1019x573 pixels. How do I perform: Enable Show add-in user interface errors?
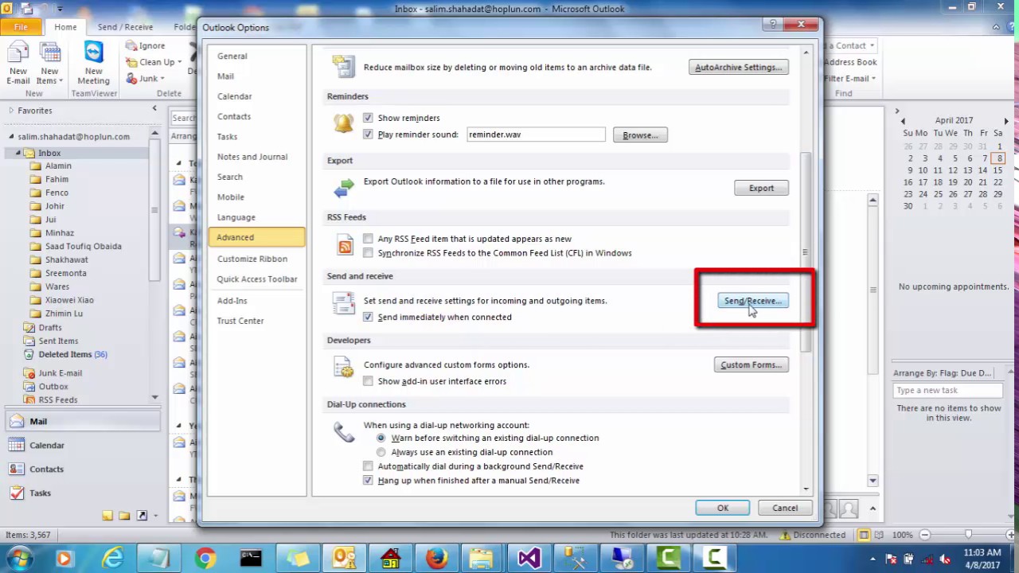point(368,381)
